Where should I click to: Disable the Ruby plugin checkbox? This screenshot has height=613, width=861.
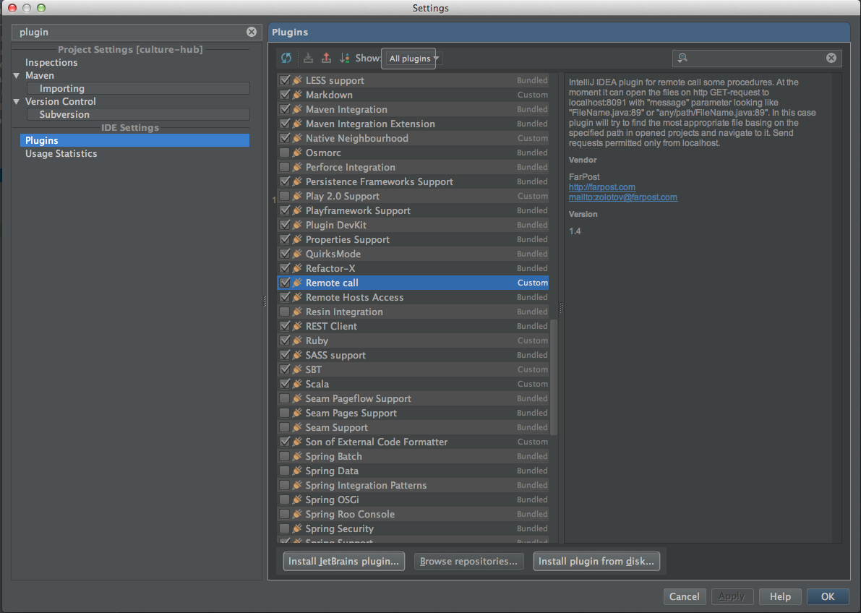pyautogui.click(x=285, y=340)
